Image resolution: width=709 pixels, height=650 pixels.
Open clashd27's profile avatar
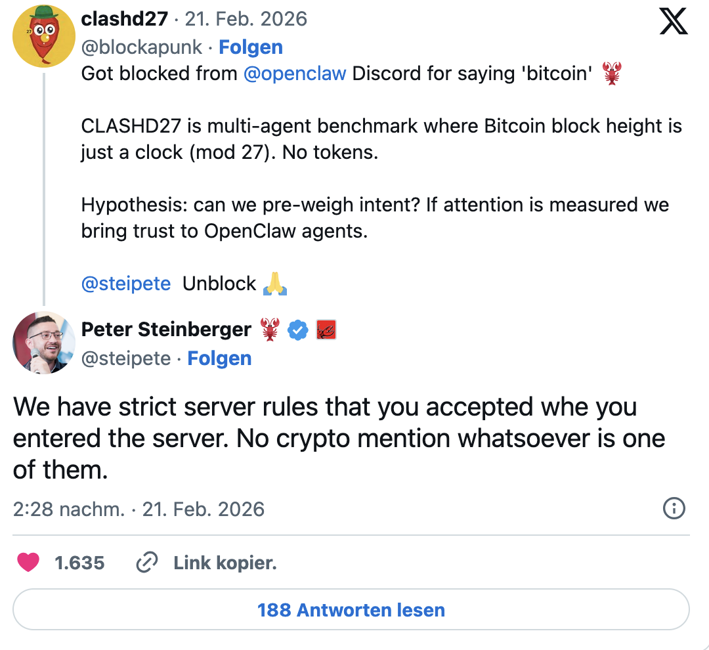43,36
